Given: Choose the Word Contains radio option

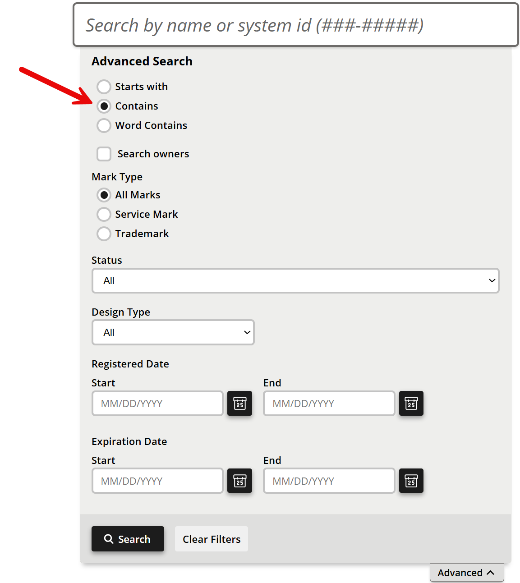Looking at the screenshot, I should (104, 125).
